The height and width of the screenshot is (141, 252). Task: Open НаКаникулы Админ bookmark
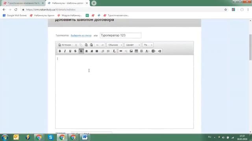click(42, 15)
